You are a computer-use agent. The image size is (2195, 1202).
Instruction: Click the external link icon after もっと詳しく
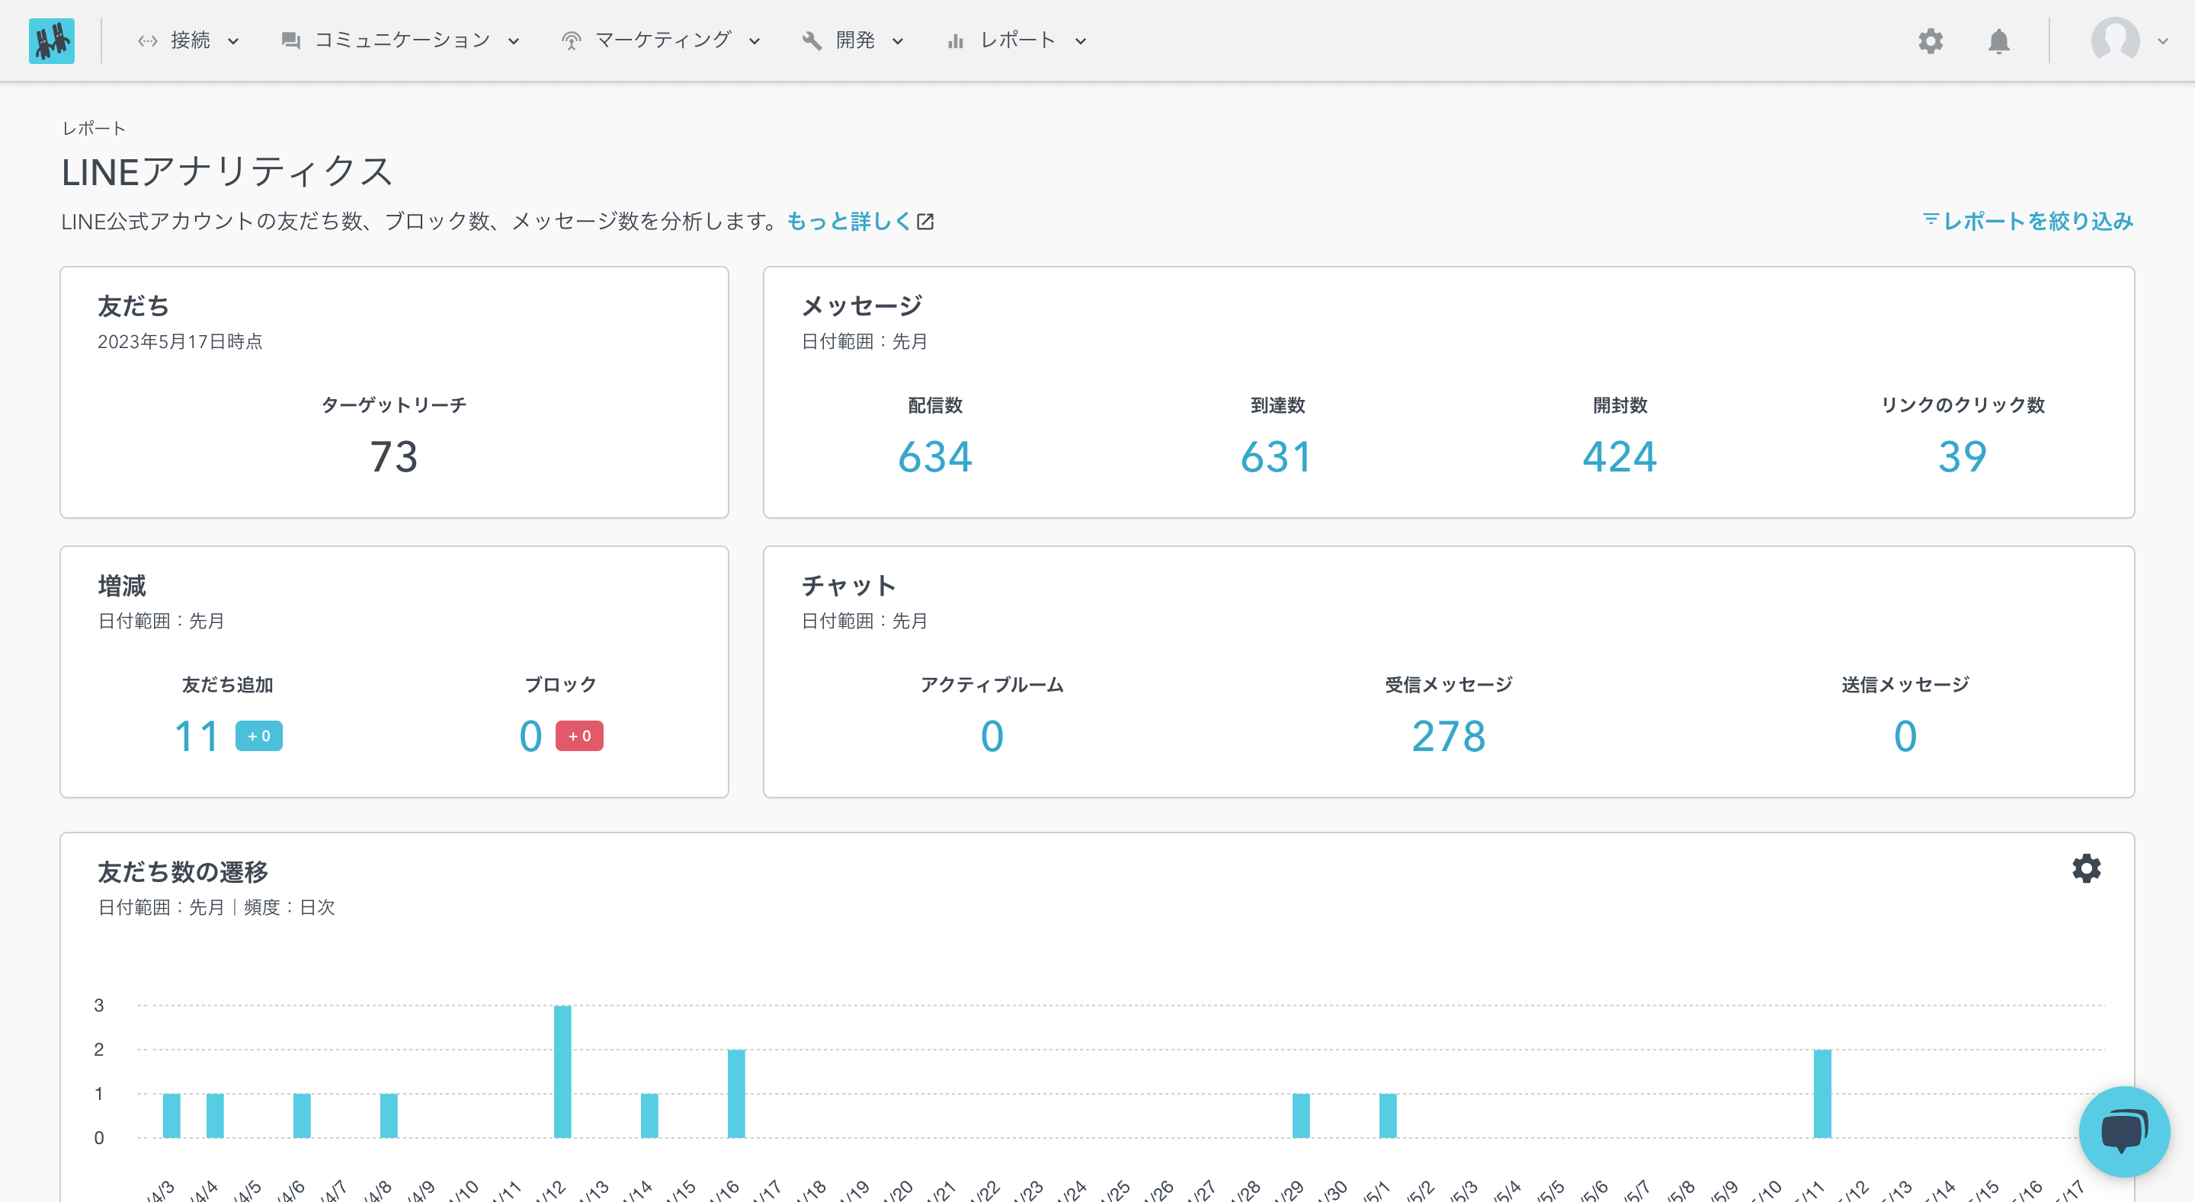point(925,222)
